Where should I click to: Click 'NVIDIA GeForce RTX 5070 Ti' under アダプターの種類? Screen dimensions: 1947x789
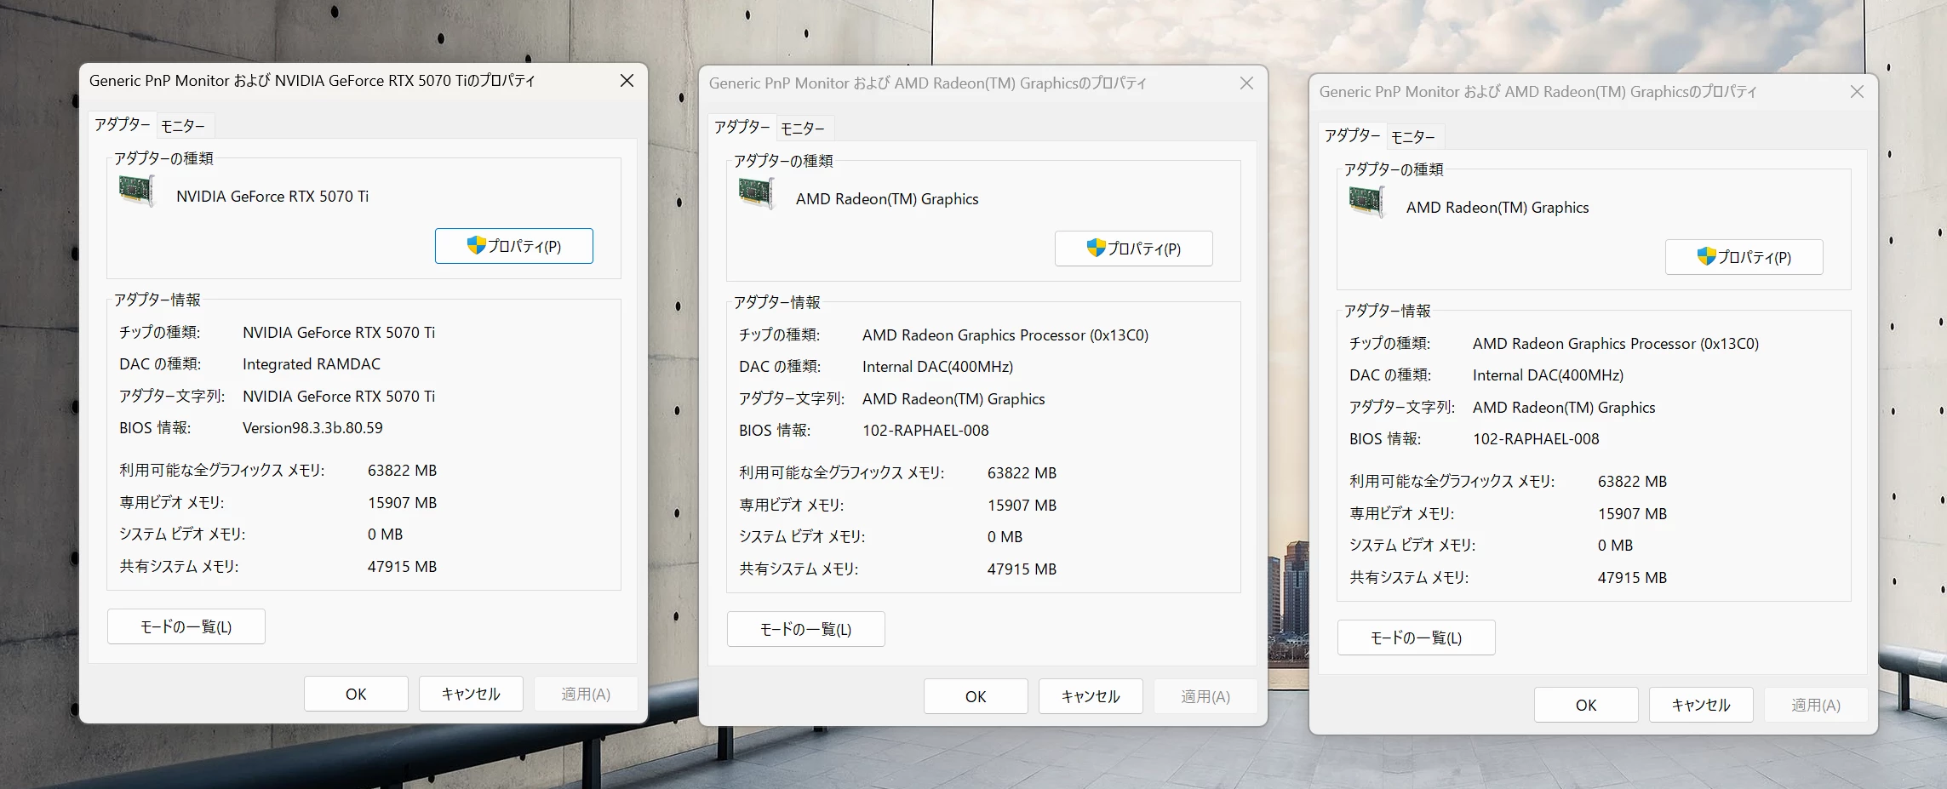(x=272, y=197)
